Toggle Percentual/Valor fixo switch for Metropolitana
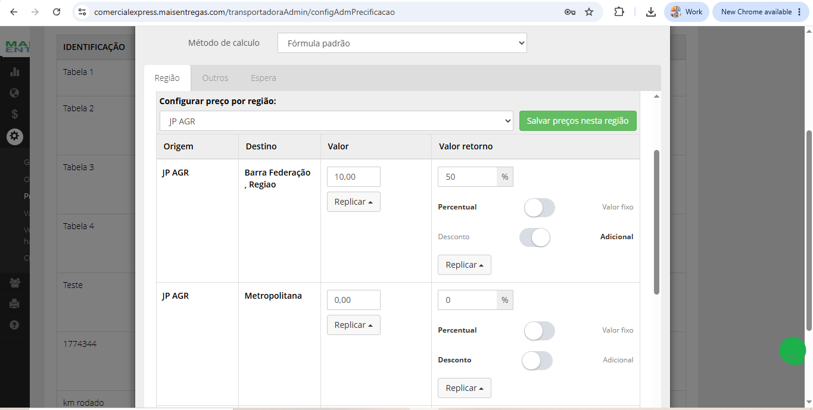Screen dimensions: 813x410 [x=539, y=331]
